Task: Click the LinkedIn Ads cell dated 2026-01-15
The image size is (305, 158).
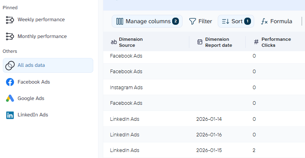Action: [125, 150]
